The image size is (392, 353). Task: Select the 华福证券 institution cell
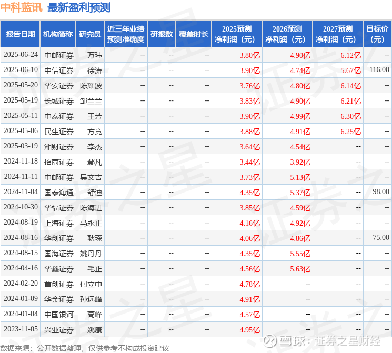click(59, 207)
